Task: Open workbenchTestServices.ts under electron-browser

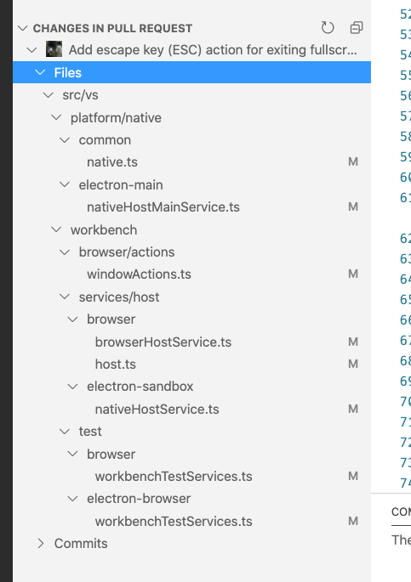Action: [174, 521]
